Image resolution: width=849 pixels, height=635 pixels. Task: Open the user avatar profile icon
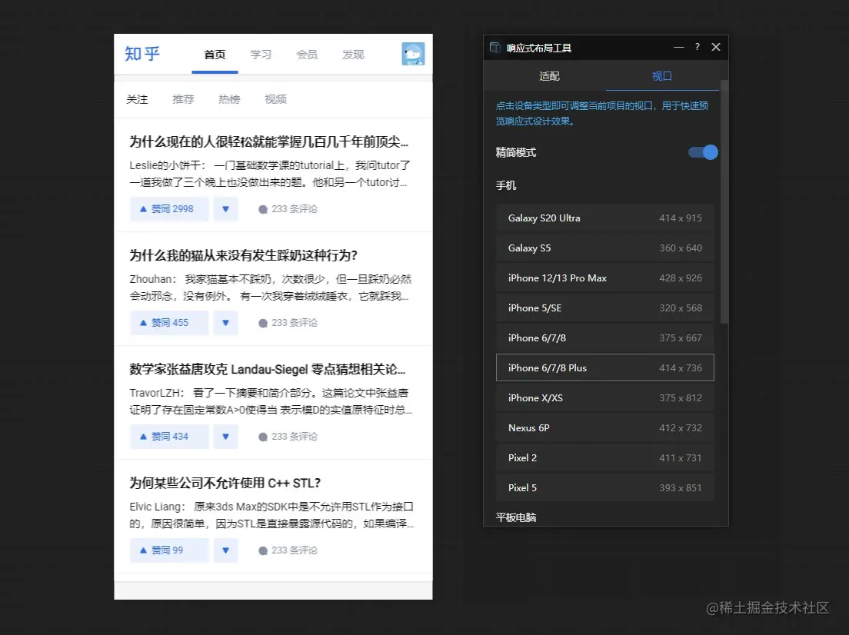tap(413, 54)
